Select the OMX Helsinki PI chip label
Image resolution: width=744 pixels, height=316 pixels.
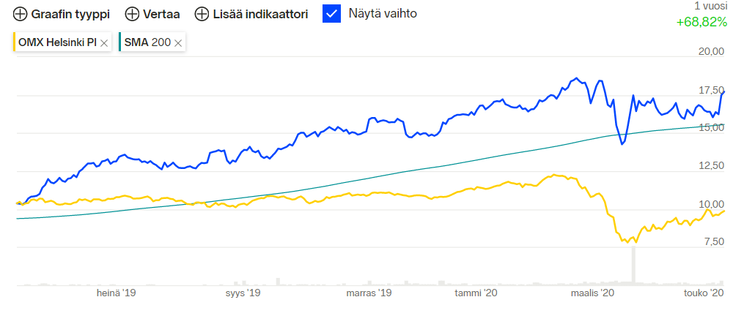pyautogui.click(x=57, y=42)
